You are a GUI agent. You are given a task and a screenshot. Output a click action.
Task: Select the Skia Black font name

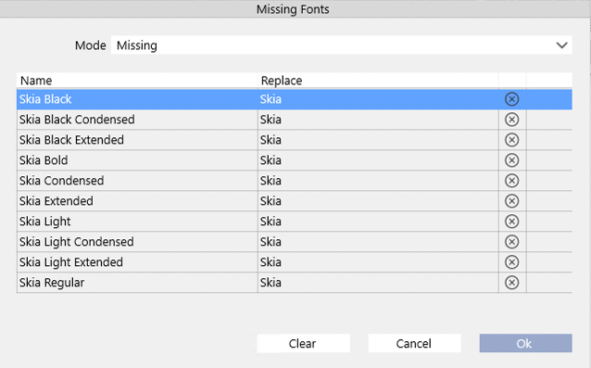(x=45, y=99)
